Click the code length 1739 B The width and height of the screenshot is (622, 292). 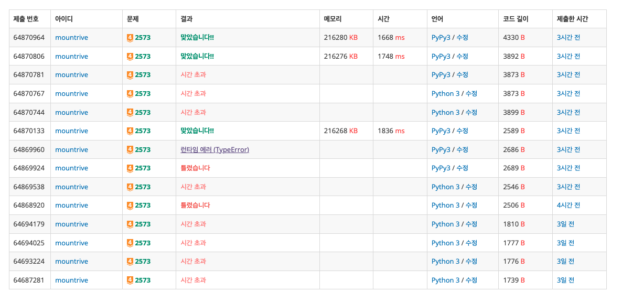[514, 280]
